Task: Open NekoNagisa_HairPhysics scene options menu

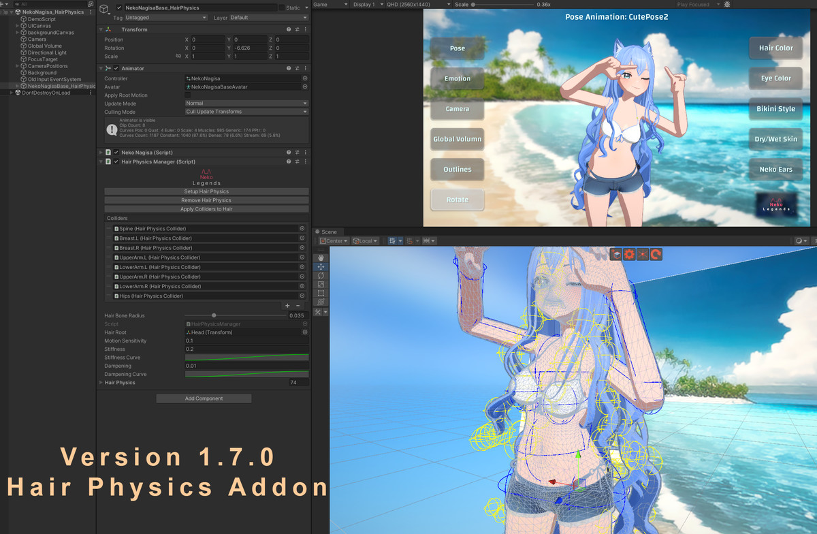Action: pos(91,12)
